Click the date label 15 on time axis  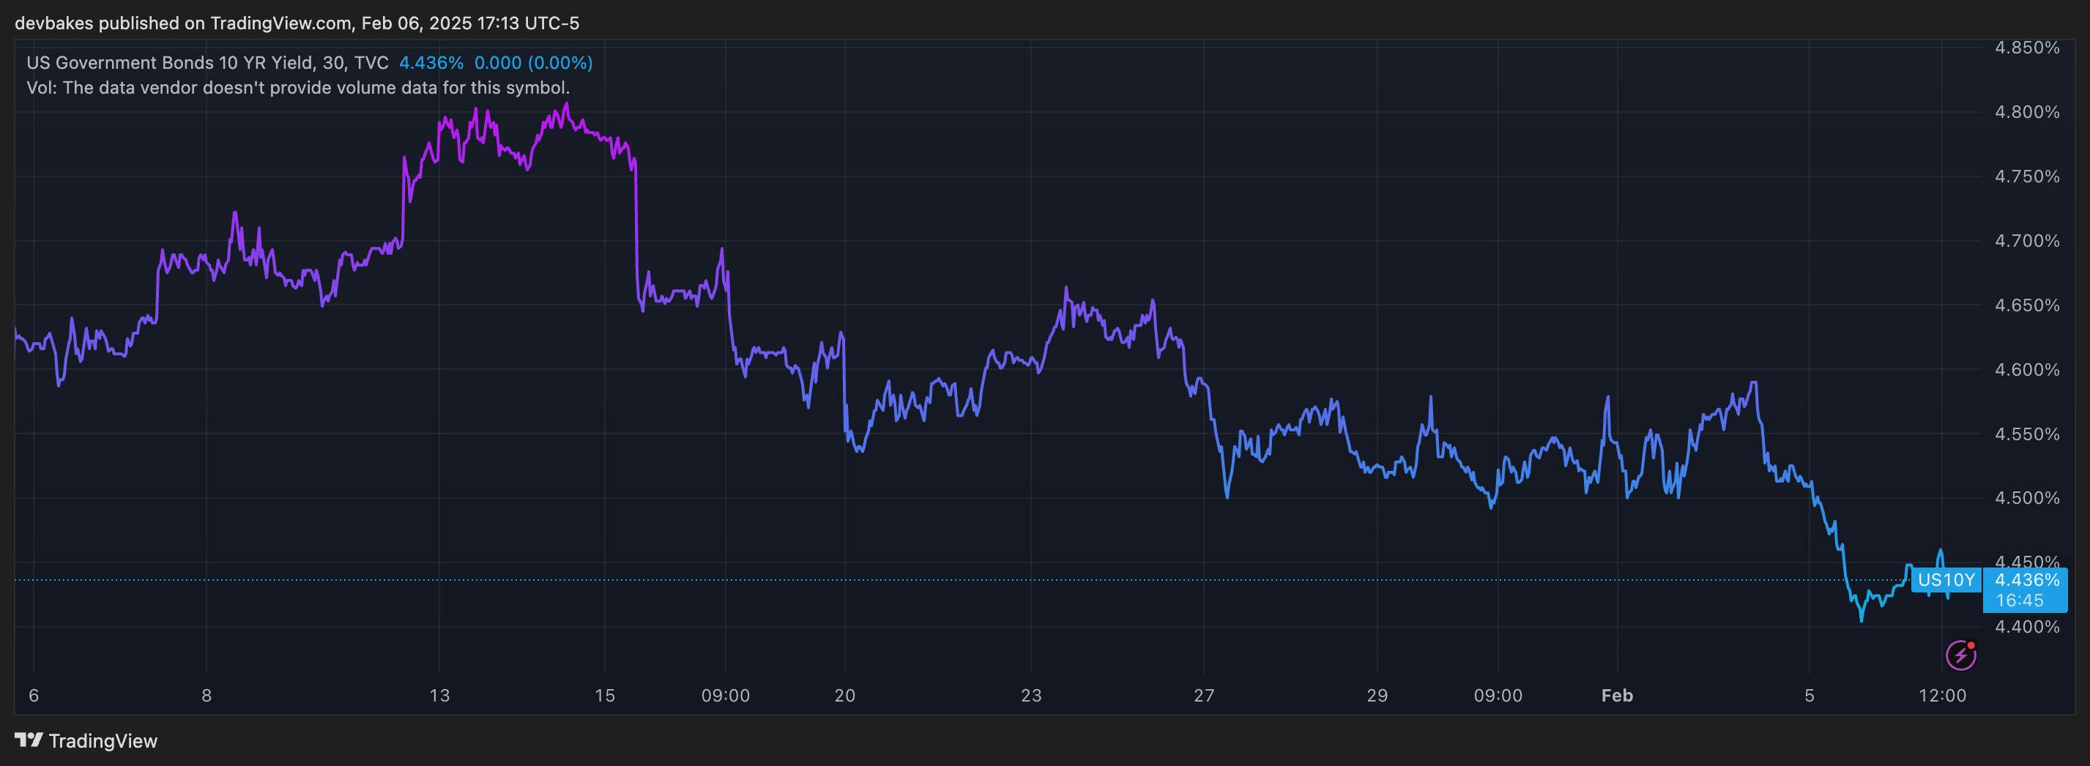(x=604, y=696)
